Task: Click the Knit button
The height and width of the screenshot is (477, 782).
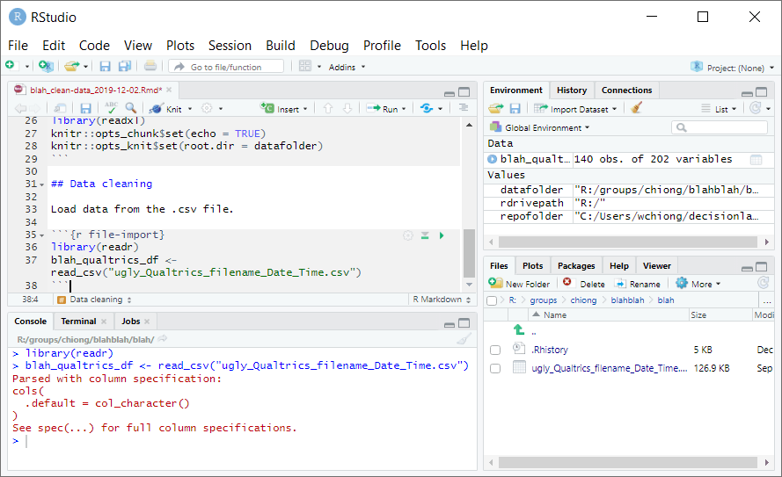Action: 167,109
